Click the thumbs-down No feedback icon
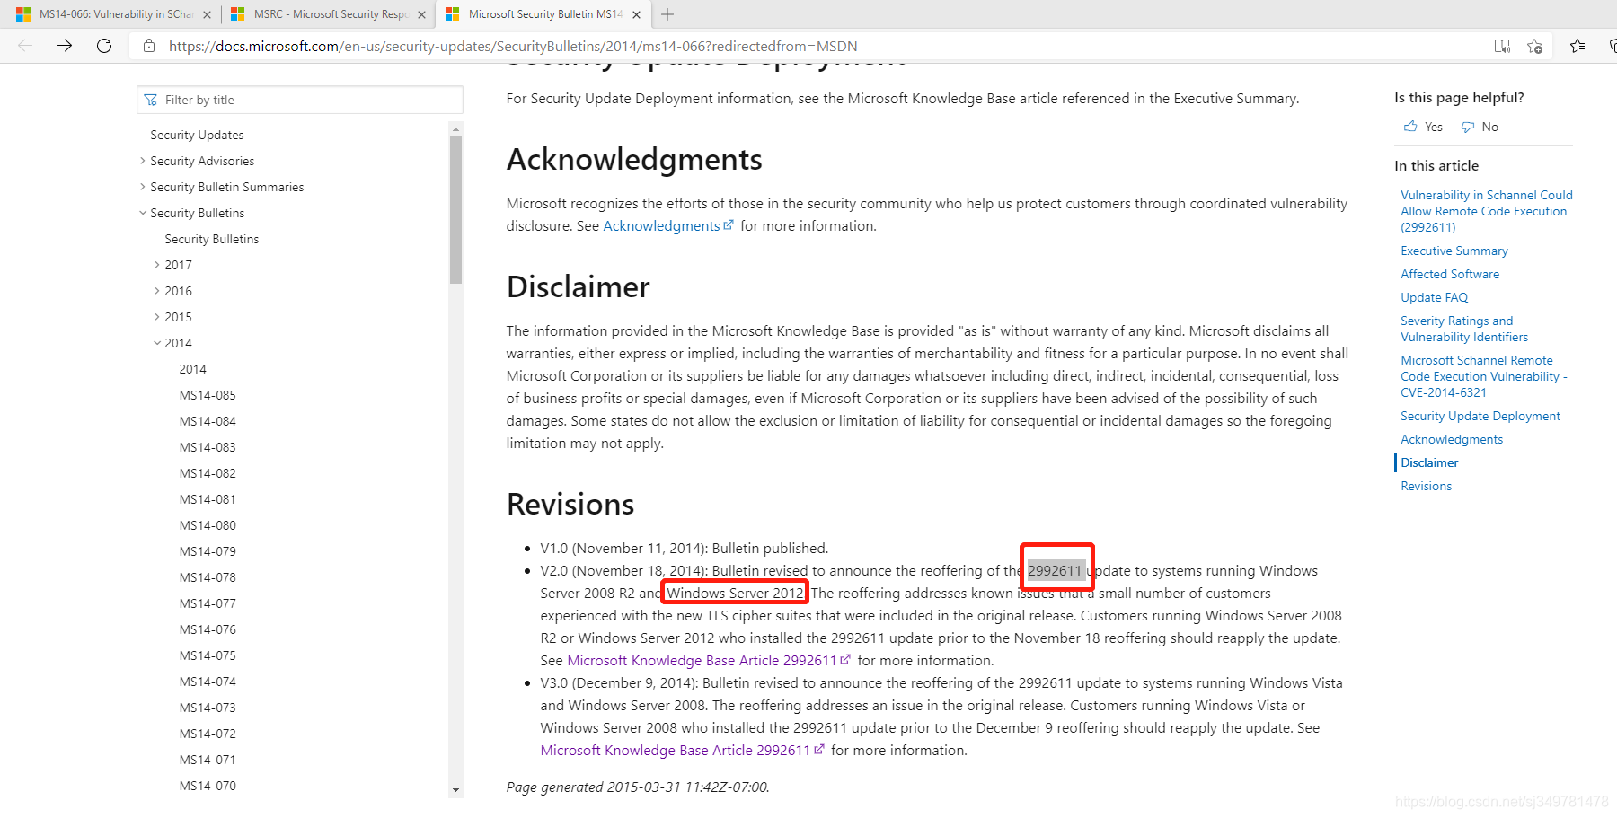Image resolution: width=1617 pixels, height=818 pixels. 1468,127
